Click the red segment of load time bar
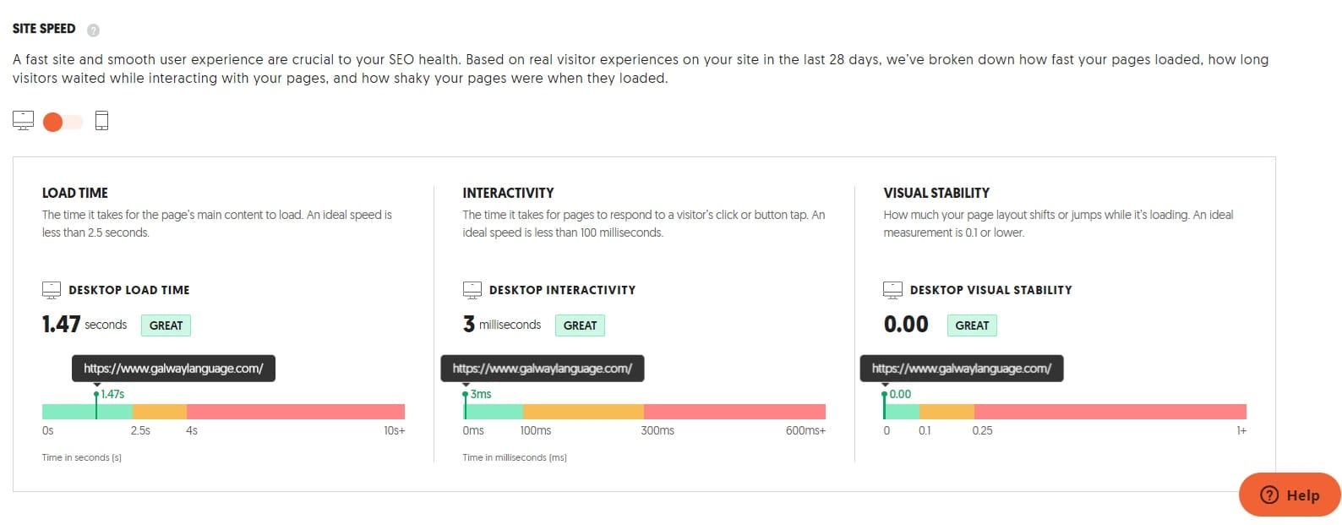Viewport: 1342px width, 525px height. pyautogui.click(x=296, y=412)
